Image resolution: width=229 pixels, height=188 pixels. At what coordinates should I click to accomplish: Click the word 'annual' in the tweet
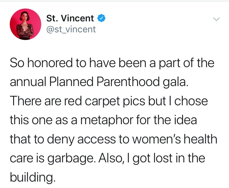[x=28, y=82]
